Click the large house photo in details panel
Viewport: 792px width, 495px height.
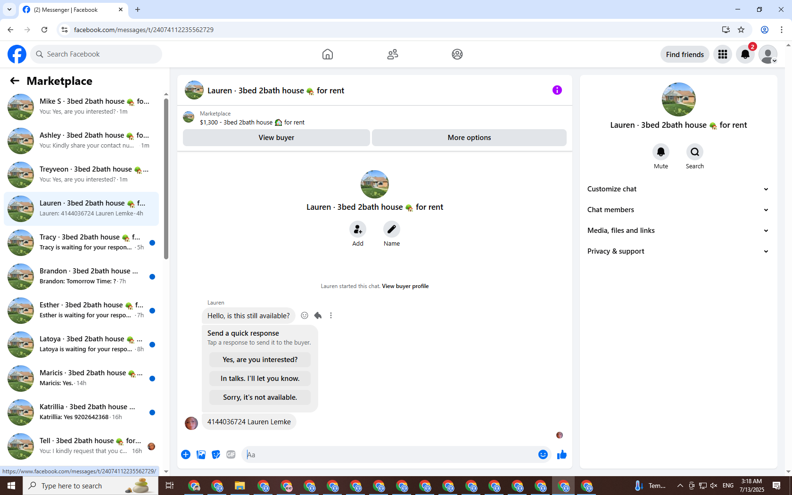pos(678,99)
